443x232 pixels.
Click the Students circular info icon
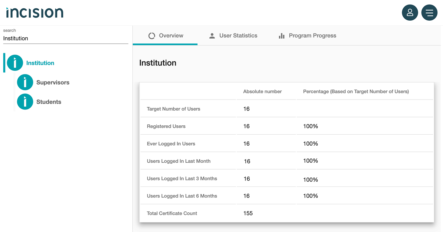point(25,101)
